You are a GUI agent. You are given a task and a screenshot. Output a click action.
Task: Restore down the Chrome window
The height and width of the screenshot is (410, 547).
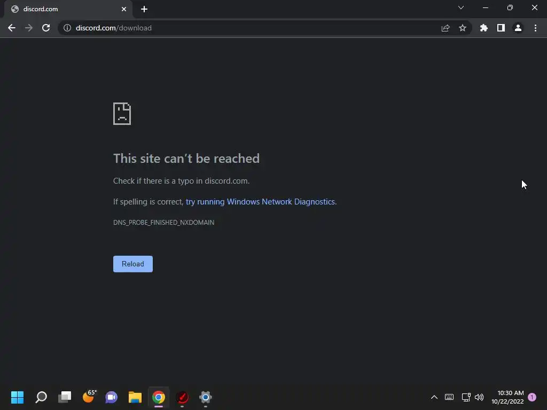[x=510, y=7]
